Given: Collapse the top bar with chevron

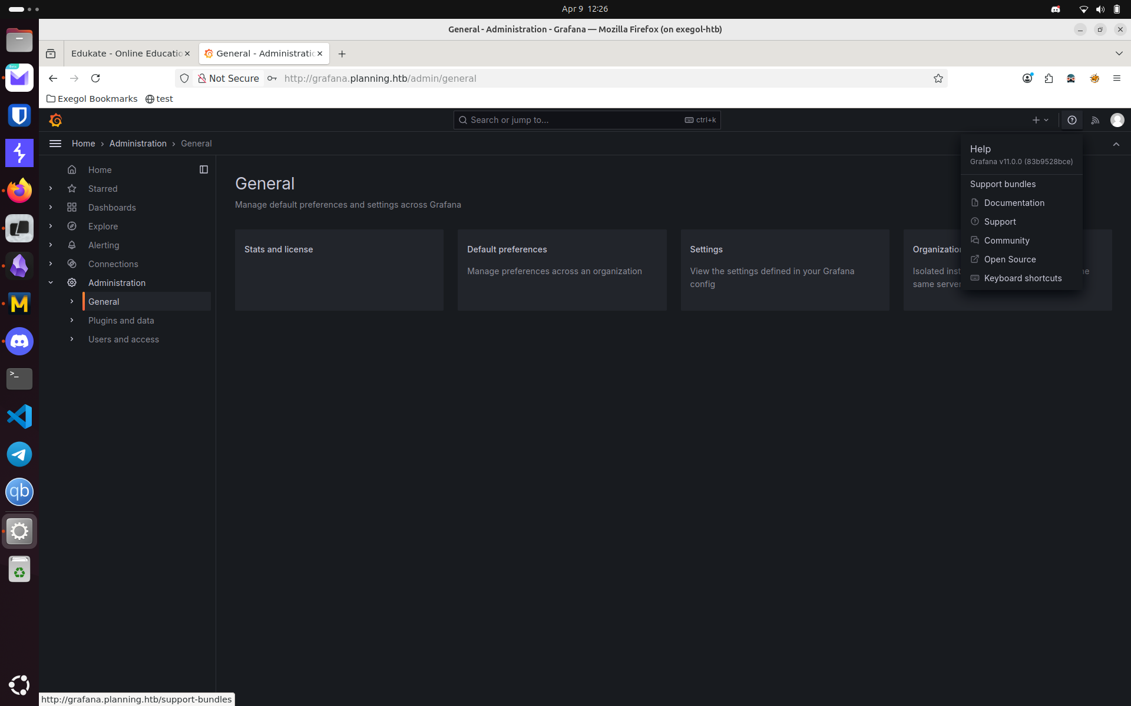Looking at the screenshot, I should point(1116,144).
